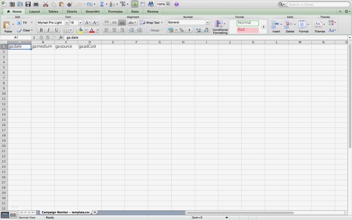Apply the Bad cell style
The width and height of the screenshot is (352, 220).
(248, 30)
